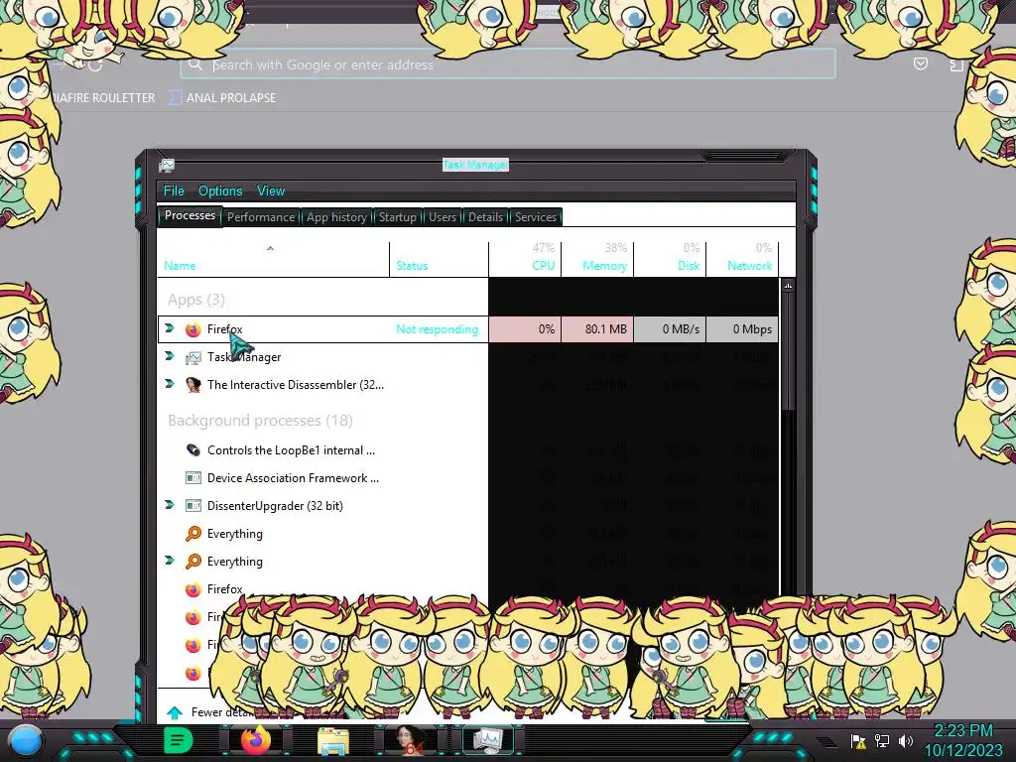1016x762 pixels.
Task: Click the browser reload icon
Action: pyautogui.click(x=96, y=64)
